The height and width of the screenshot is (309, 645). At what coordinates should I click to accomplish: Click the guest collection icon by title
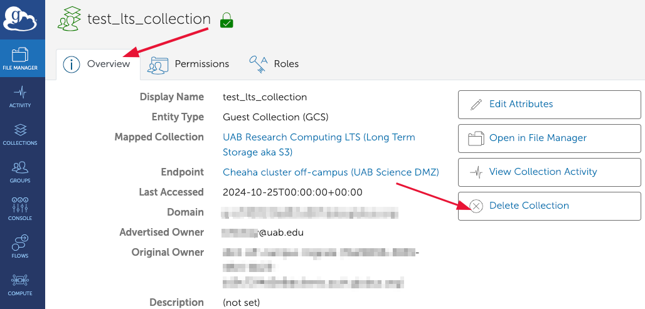click(69, 19)
